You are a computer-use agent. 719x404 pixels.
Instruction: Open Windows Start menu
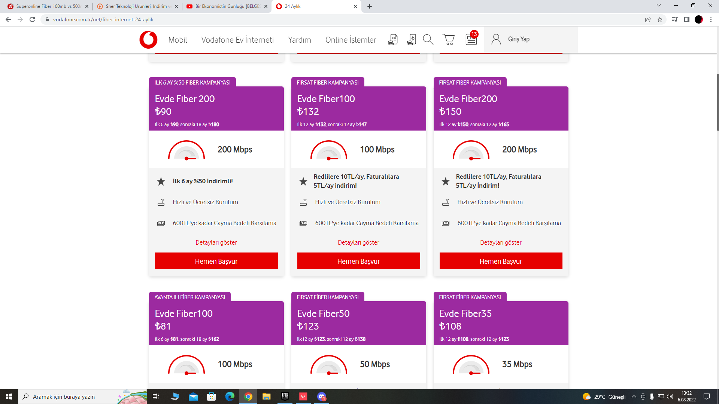coord(9,397)
